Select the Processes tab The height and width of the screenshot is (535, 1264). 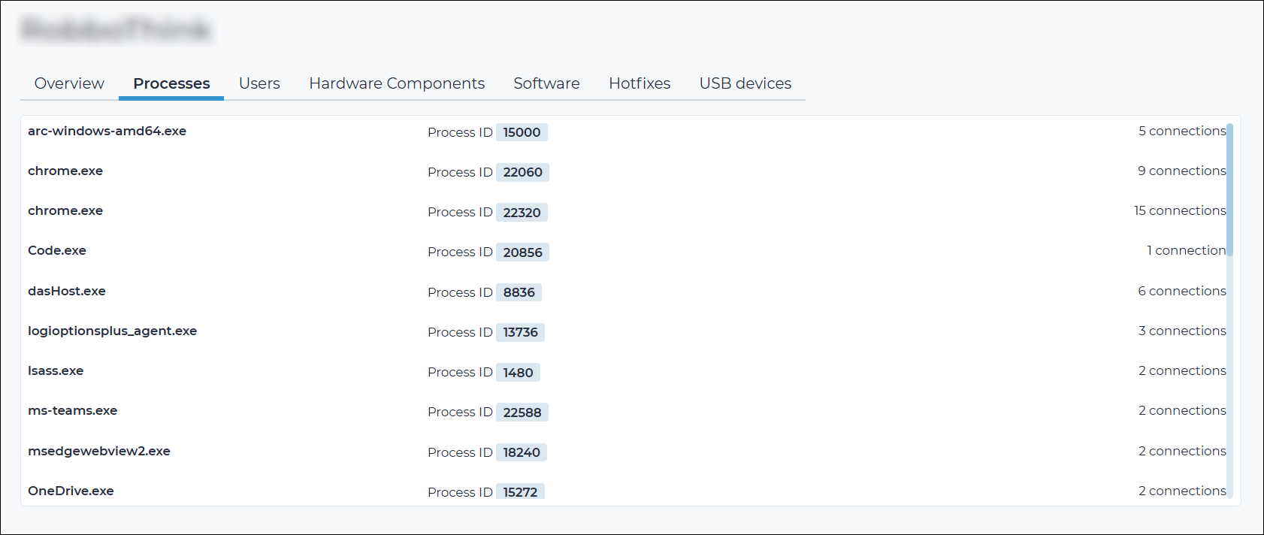[x=171, y=83]
